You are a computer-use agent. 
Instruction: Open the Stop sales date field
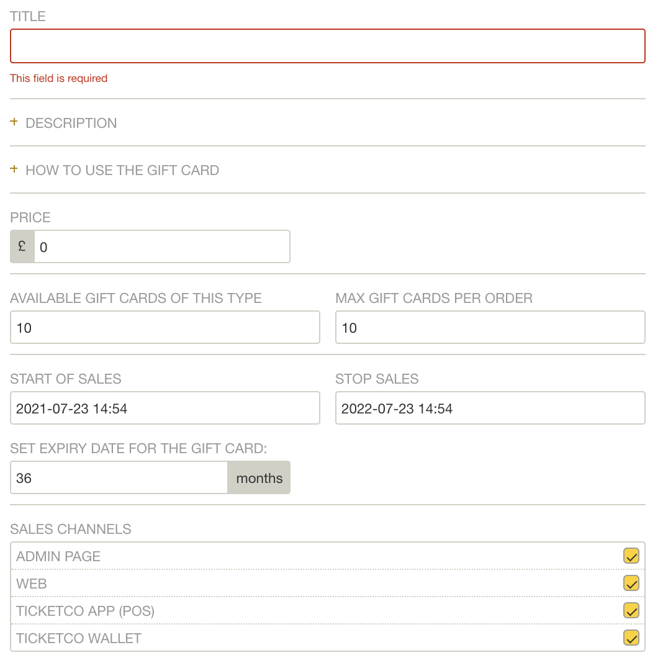(x=490, y=408)
